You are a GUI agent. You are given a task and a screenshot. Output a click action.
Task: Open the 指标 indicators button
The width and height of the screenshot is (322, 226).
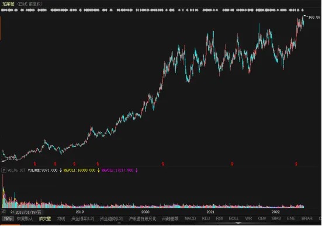click(x=8, y=218)
